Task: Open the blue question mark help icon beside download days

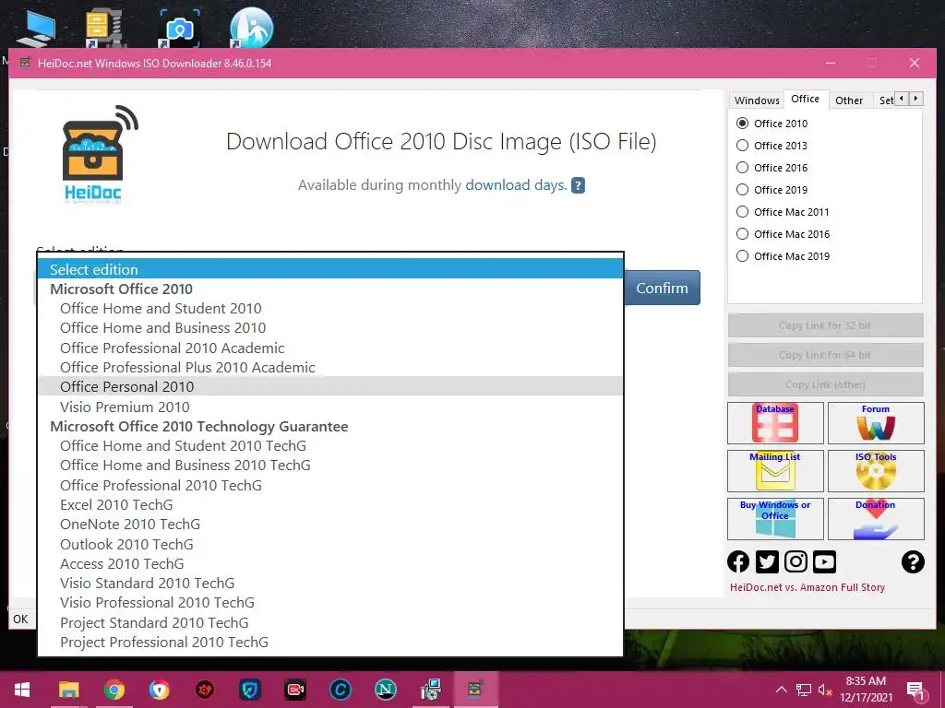Action: point(578,185)
